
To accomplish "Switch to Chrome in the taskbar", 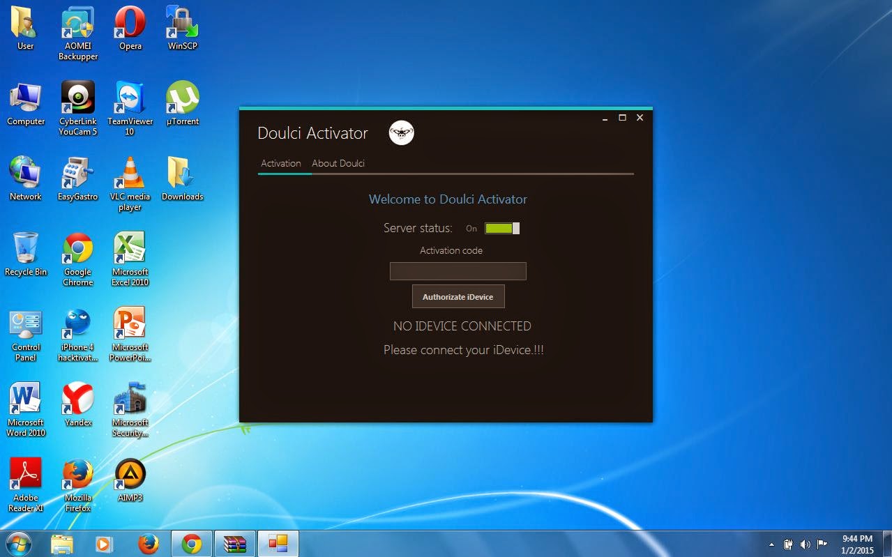I will pos(192,544).
